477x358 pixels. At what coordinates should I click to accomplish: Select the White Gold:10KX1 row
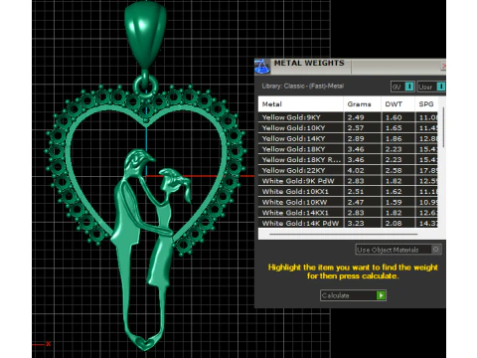coord(348,192)
